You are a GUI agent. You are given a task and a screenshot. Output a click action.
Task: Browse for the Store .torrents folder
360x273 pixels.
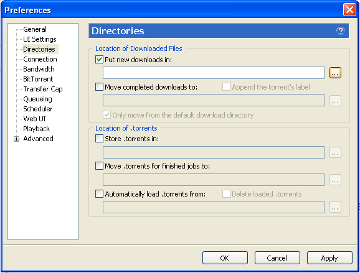[335, 152]
